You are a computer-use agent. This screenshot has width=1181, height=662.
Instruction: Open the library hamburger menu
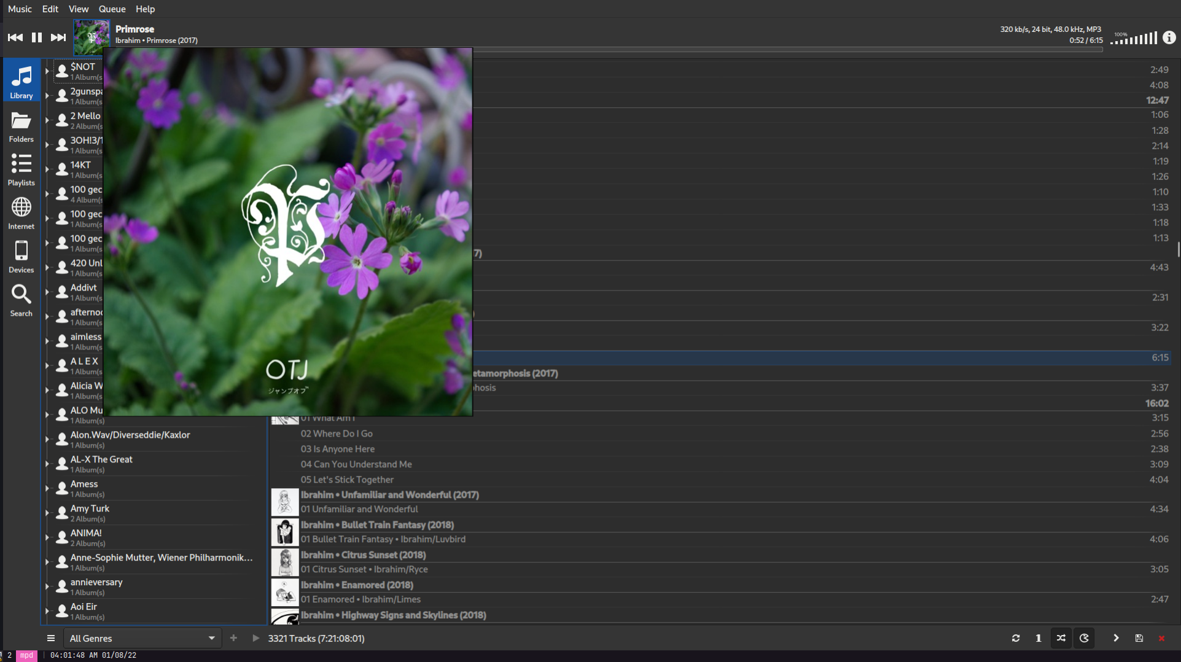click(x=51, y=639)
